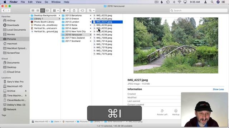The image size is (229, 128).
Task: Click the Edit Tags toolbar button
Action: click(82, 10)
